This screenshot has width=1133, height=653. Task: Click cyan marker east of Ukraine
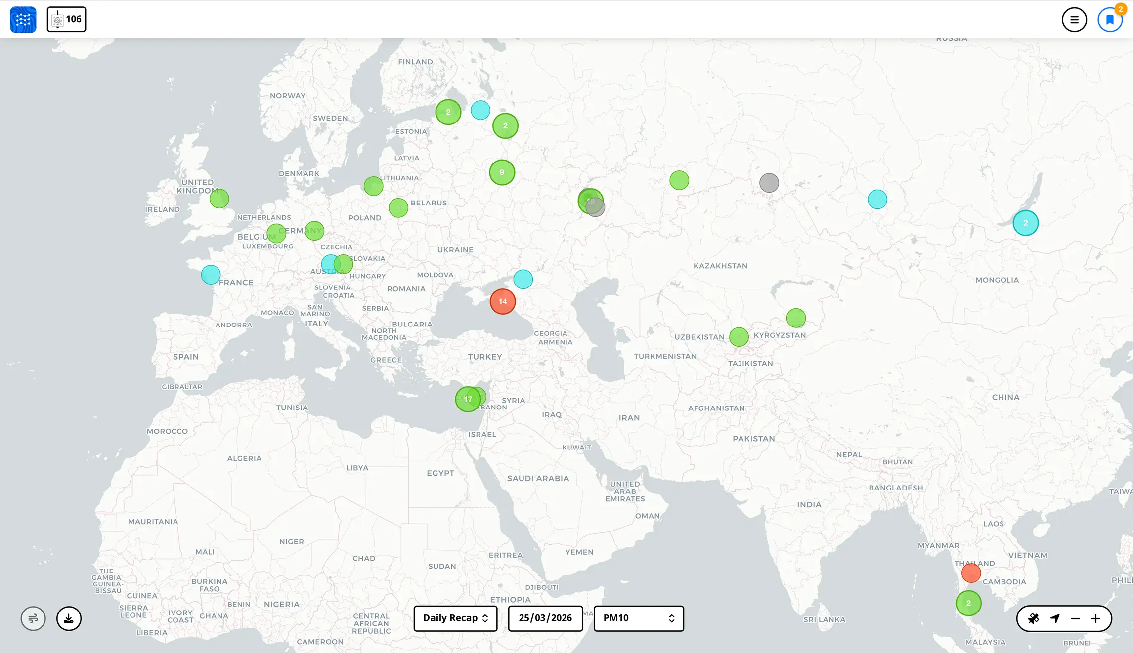click(x=523, y=279)
